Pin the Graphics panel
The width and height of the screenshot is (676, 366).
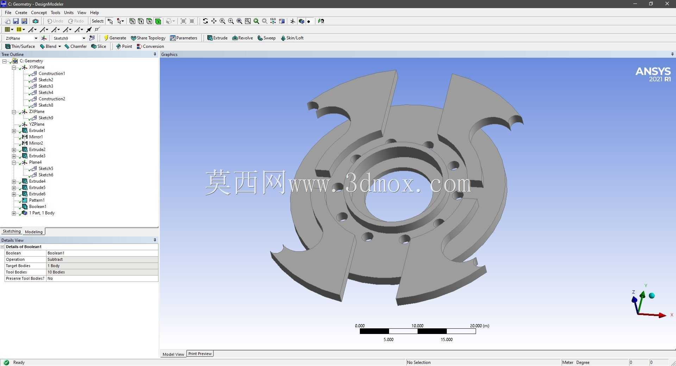[x=672, y=54]
